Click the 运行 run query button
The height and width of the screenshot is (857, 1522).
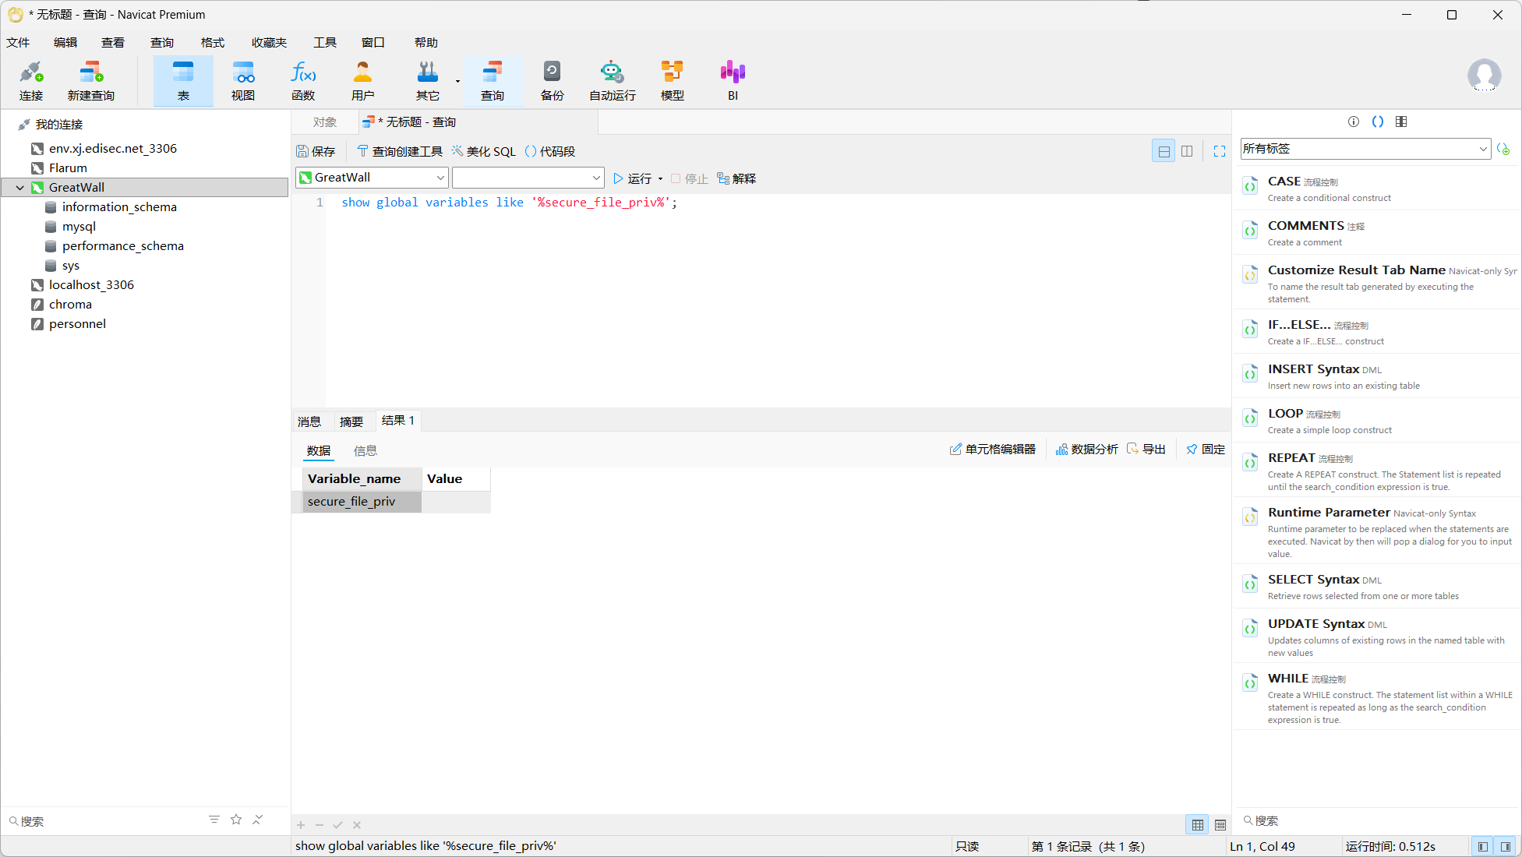[632, 178]
